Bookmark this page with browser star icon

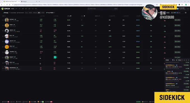coord(157,4)
